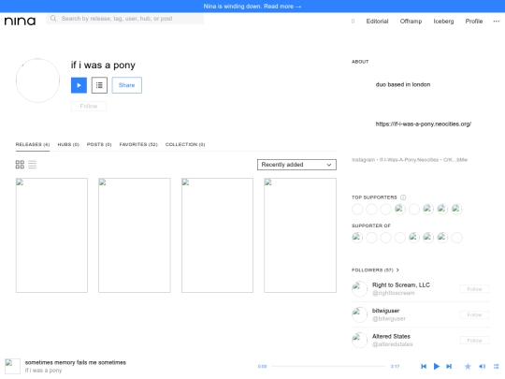Click the Top Supporters info icon
Image resolution: width=505 pixels, height=379 pixels.
[x=403, y=197]
